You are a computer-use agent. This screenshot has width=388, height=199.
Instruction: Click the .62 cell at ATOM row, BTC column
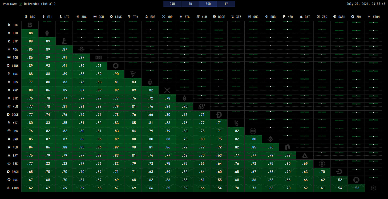[x=30, y=188]
